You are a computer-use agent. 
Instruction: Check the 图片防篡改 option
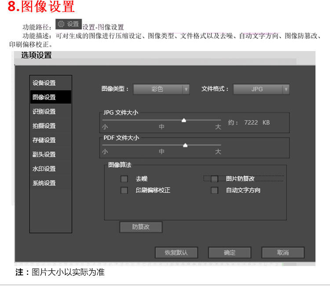coord(214,179)
